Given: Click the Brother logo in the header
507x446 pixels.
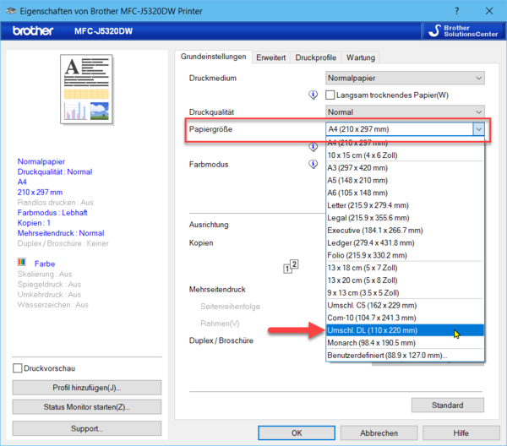Looking at the screenshot, I should tap(31, 31).
